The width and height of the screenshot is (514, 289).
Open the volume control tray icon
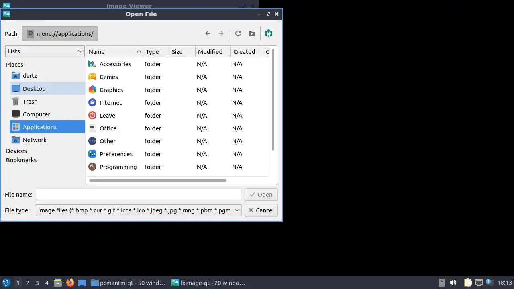(x=453, y=283)
